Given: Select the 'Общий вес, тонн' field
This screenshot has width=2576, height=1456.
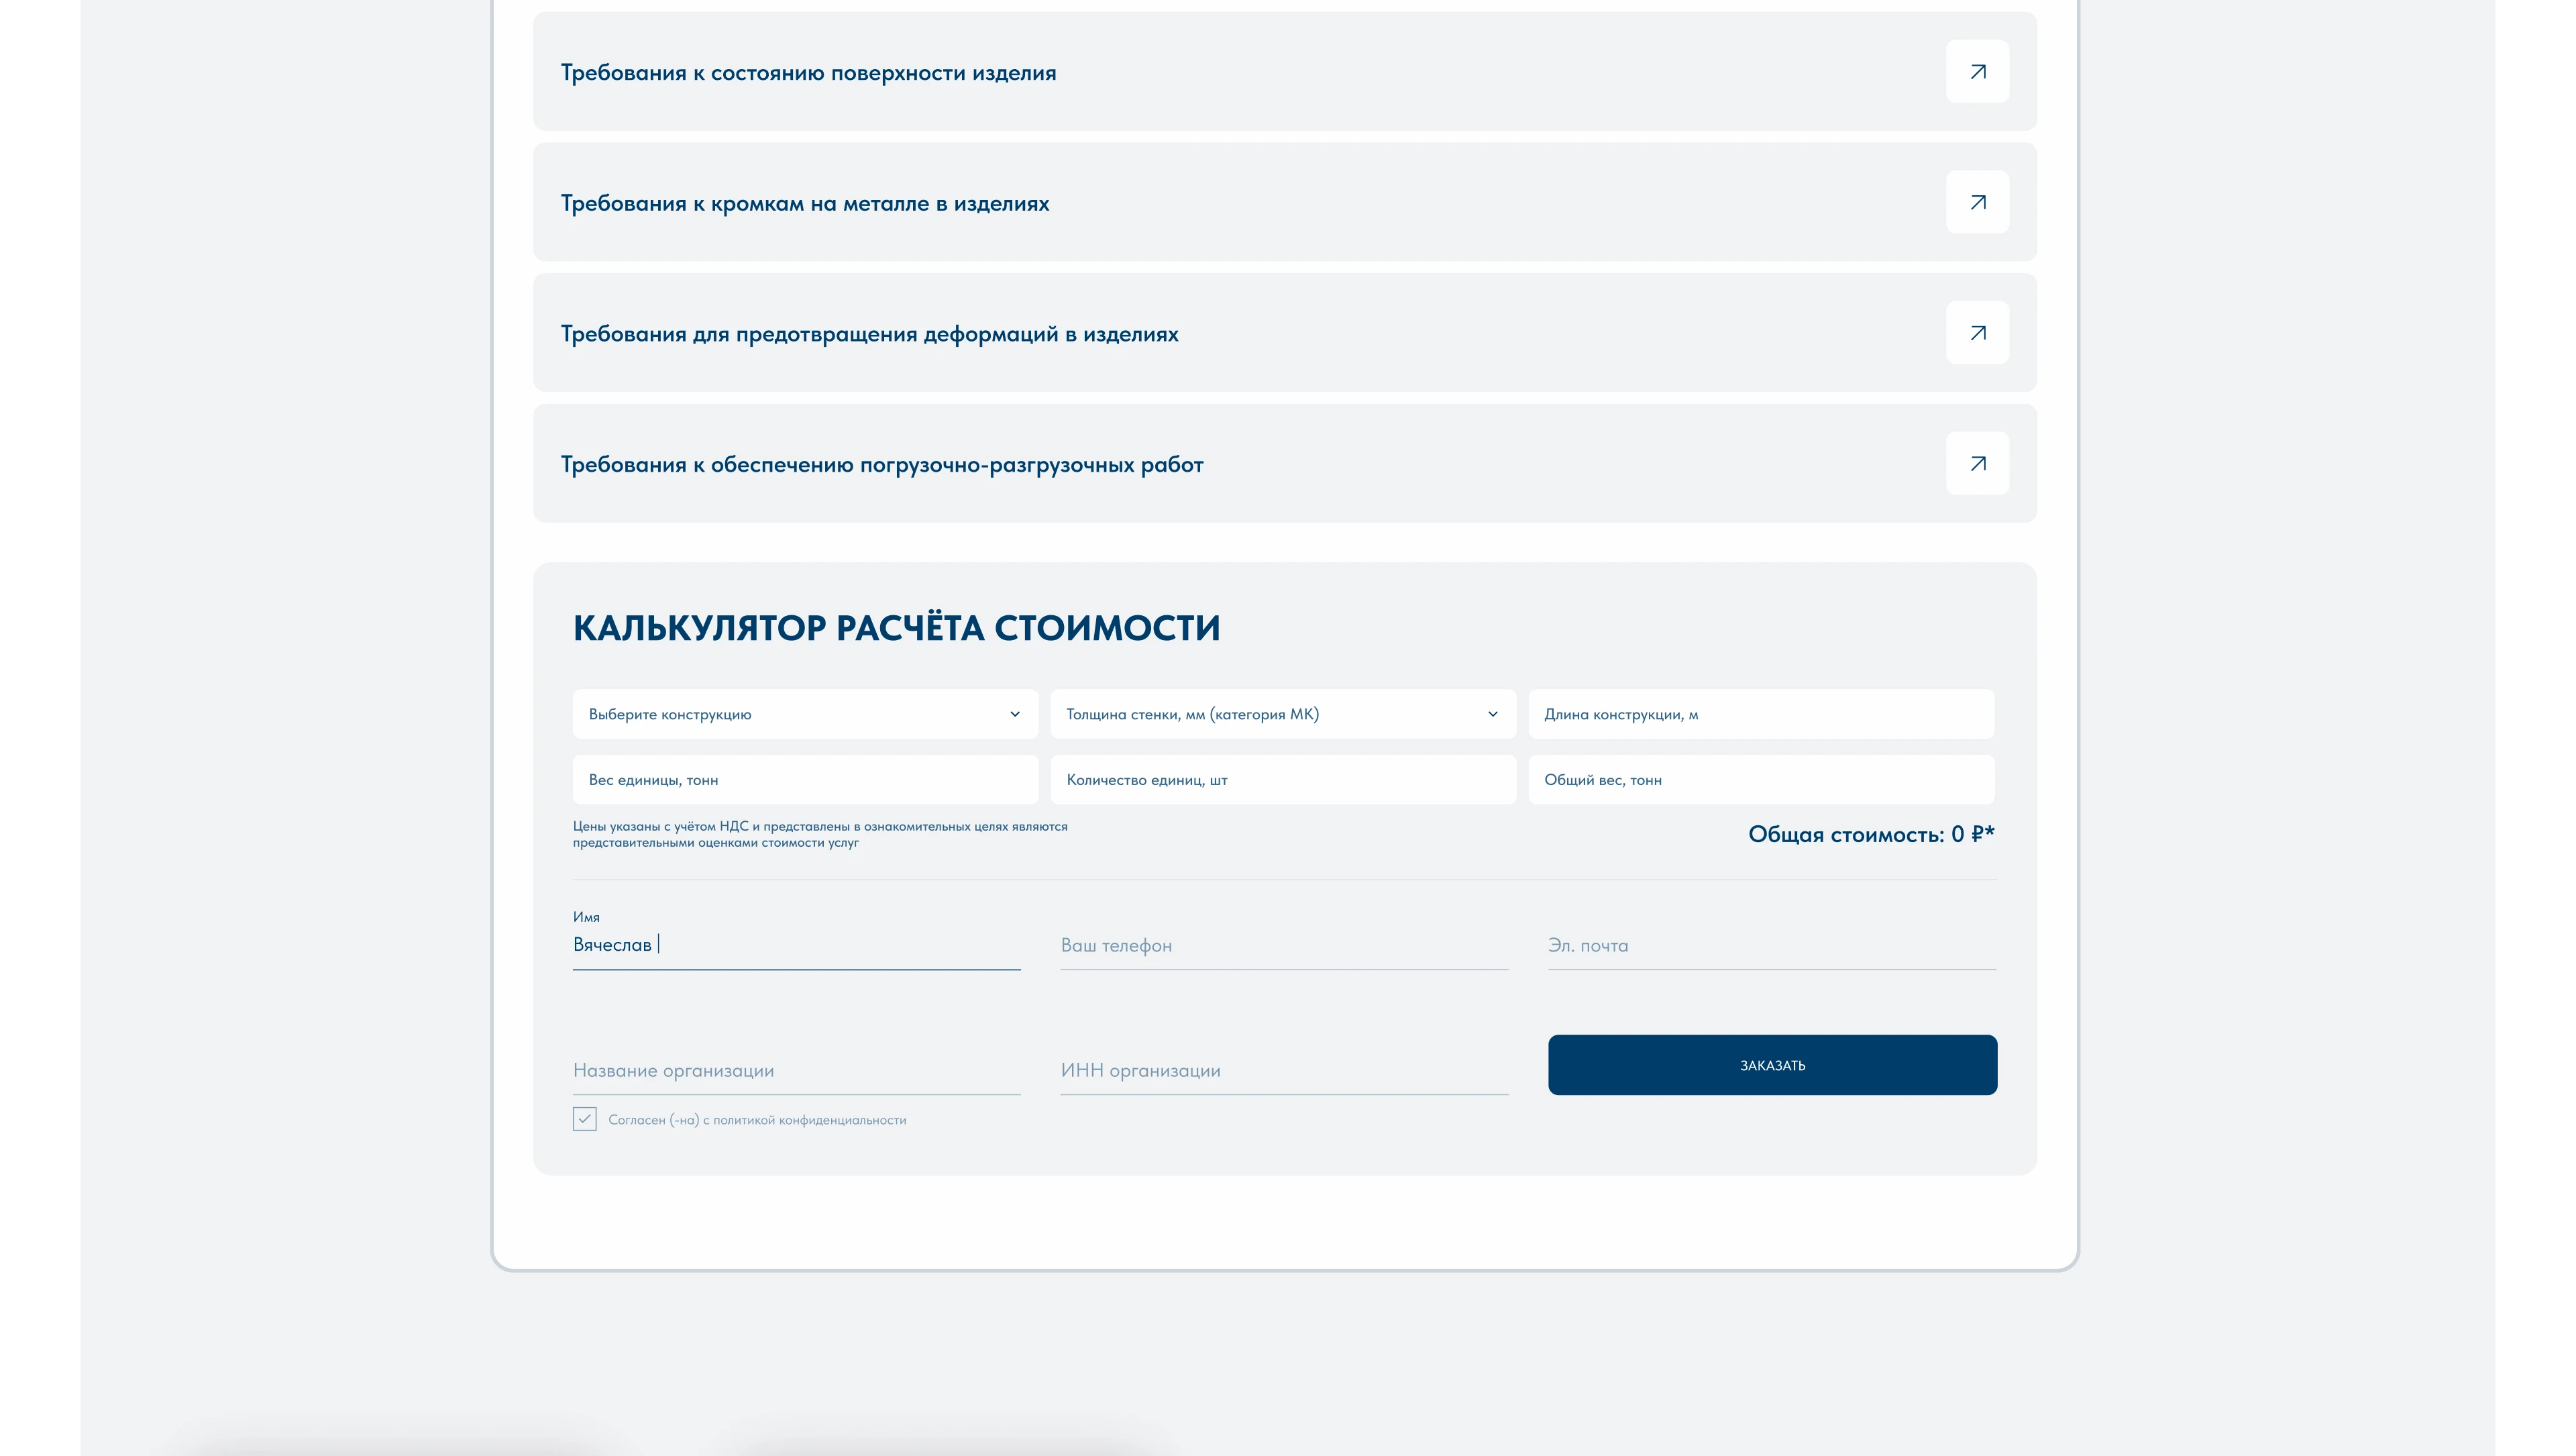Looking at the screenshot, I should (x=1760, y=780).
